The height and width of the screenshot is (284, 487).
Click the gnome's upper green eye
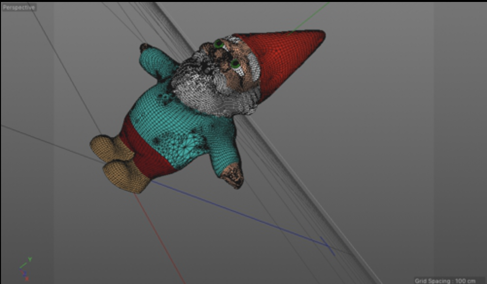point(219,45)
